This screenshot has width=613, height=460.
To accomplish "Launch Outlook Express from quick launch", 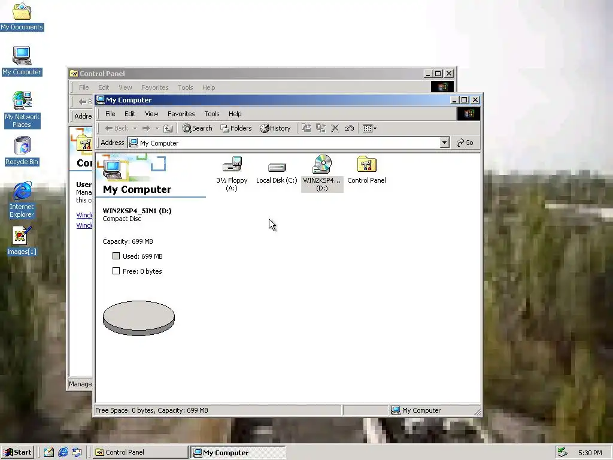I will (77, 453).
